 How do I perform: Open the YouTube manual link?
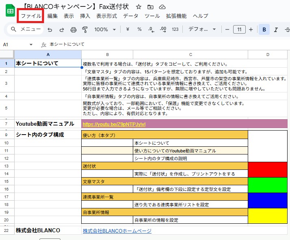tap(114, 124)
